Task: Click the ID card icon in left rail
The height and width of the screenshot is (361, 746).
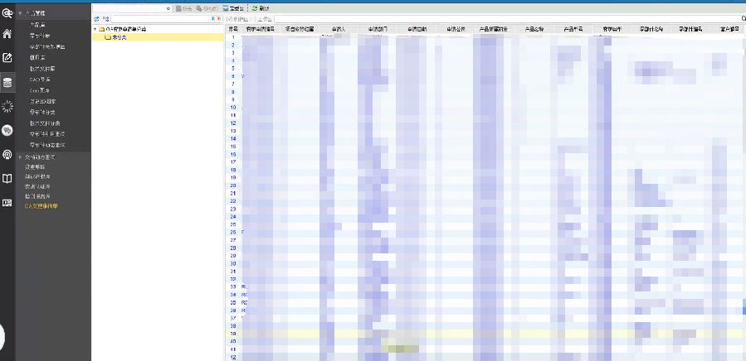Action: click(x=7, y=203)
